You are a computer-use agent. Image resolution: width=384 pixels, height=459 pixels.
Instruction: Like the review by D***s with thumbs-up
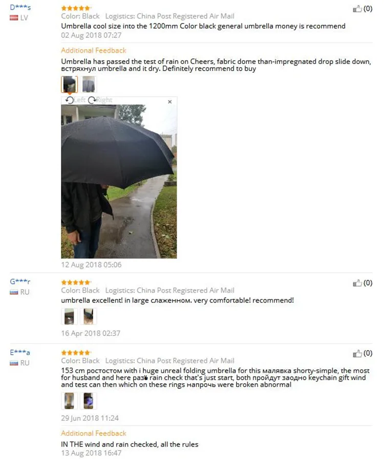coord(357,9)
